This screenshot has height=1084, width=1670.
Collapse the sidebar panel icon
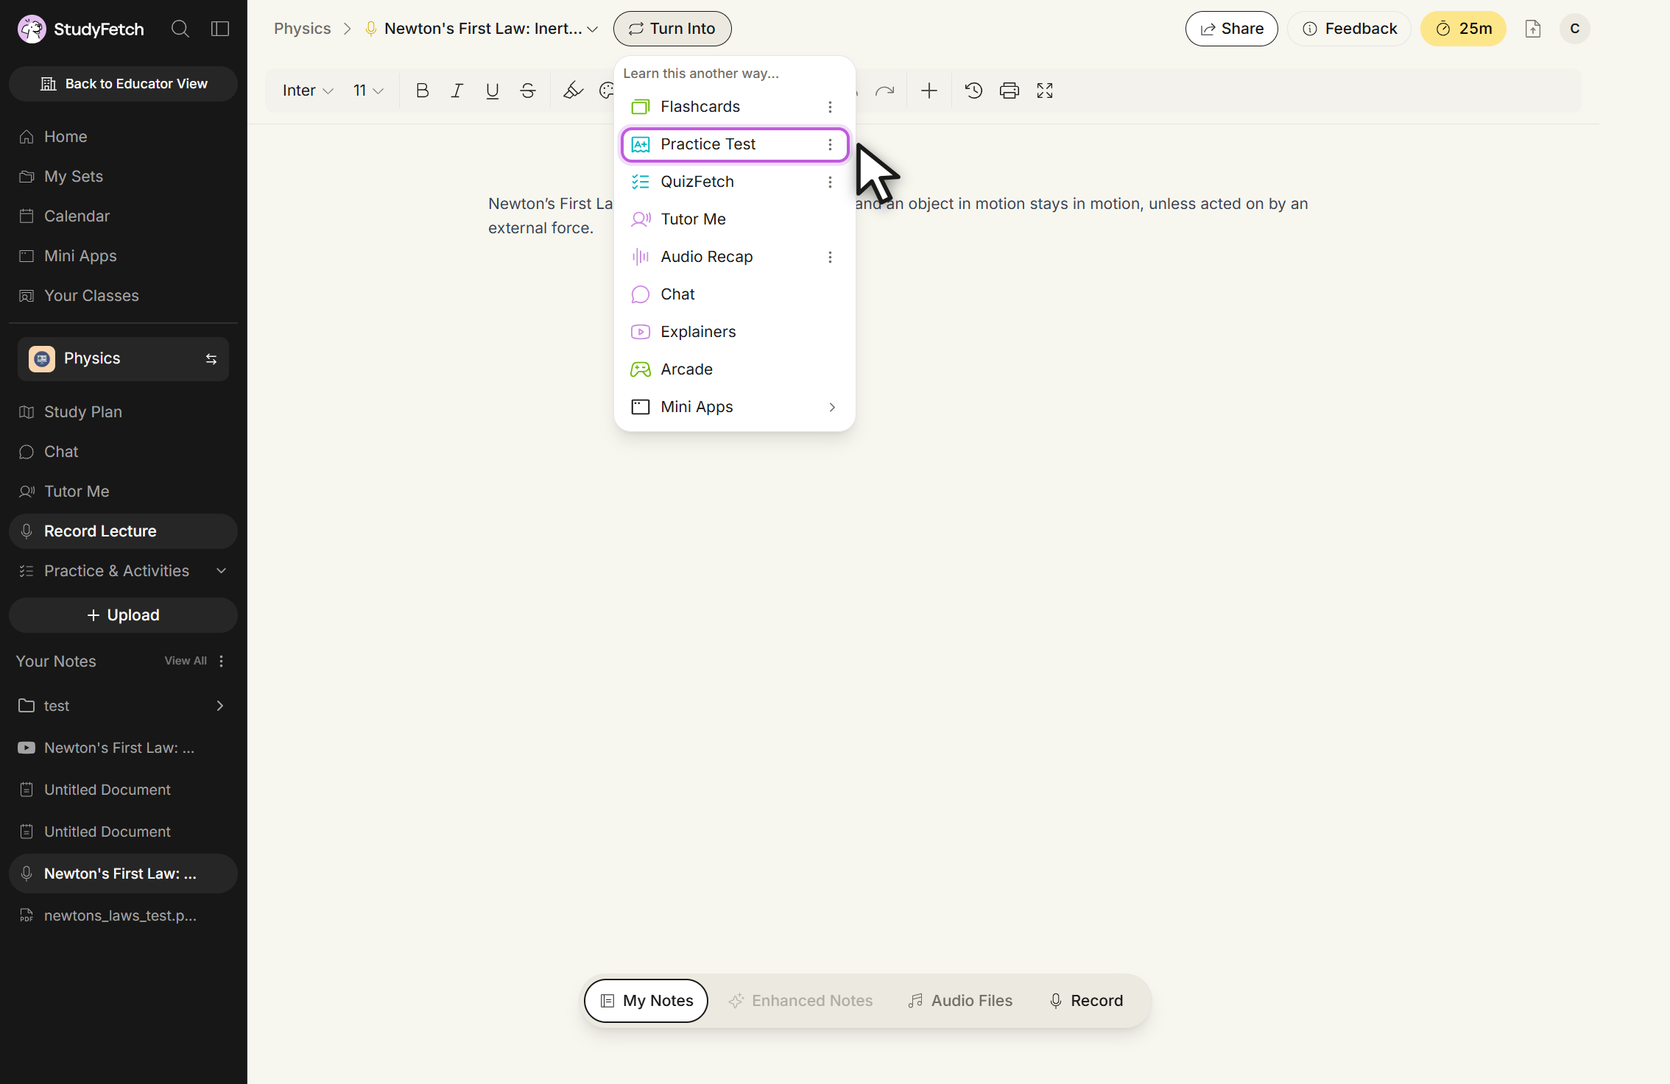[x=220, y=29]
